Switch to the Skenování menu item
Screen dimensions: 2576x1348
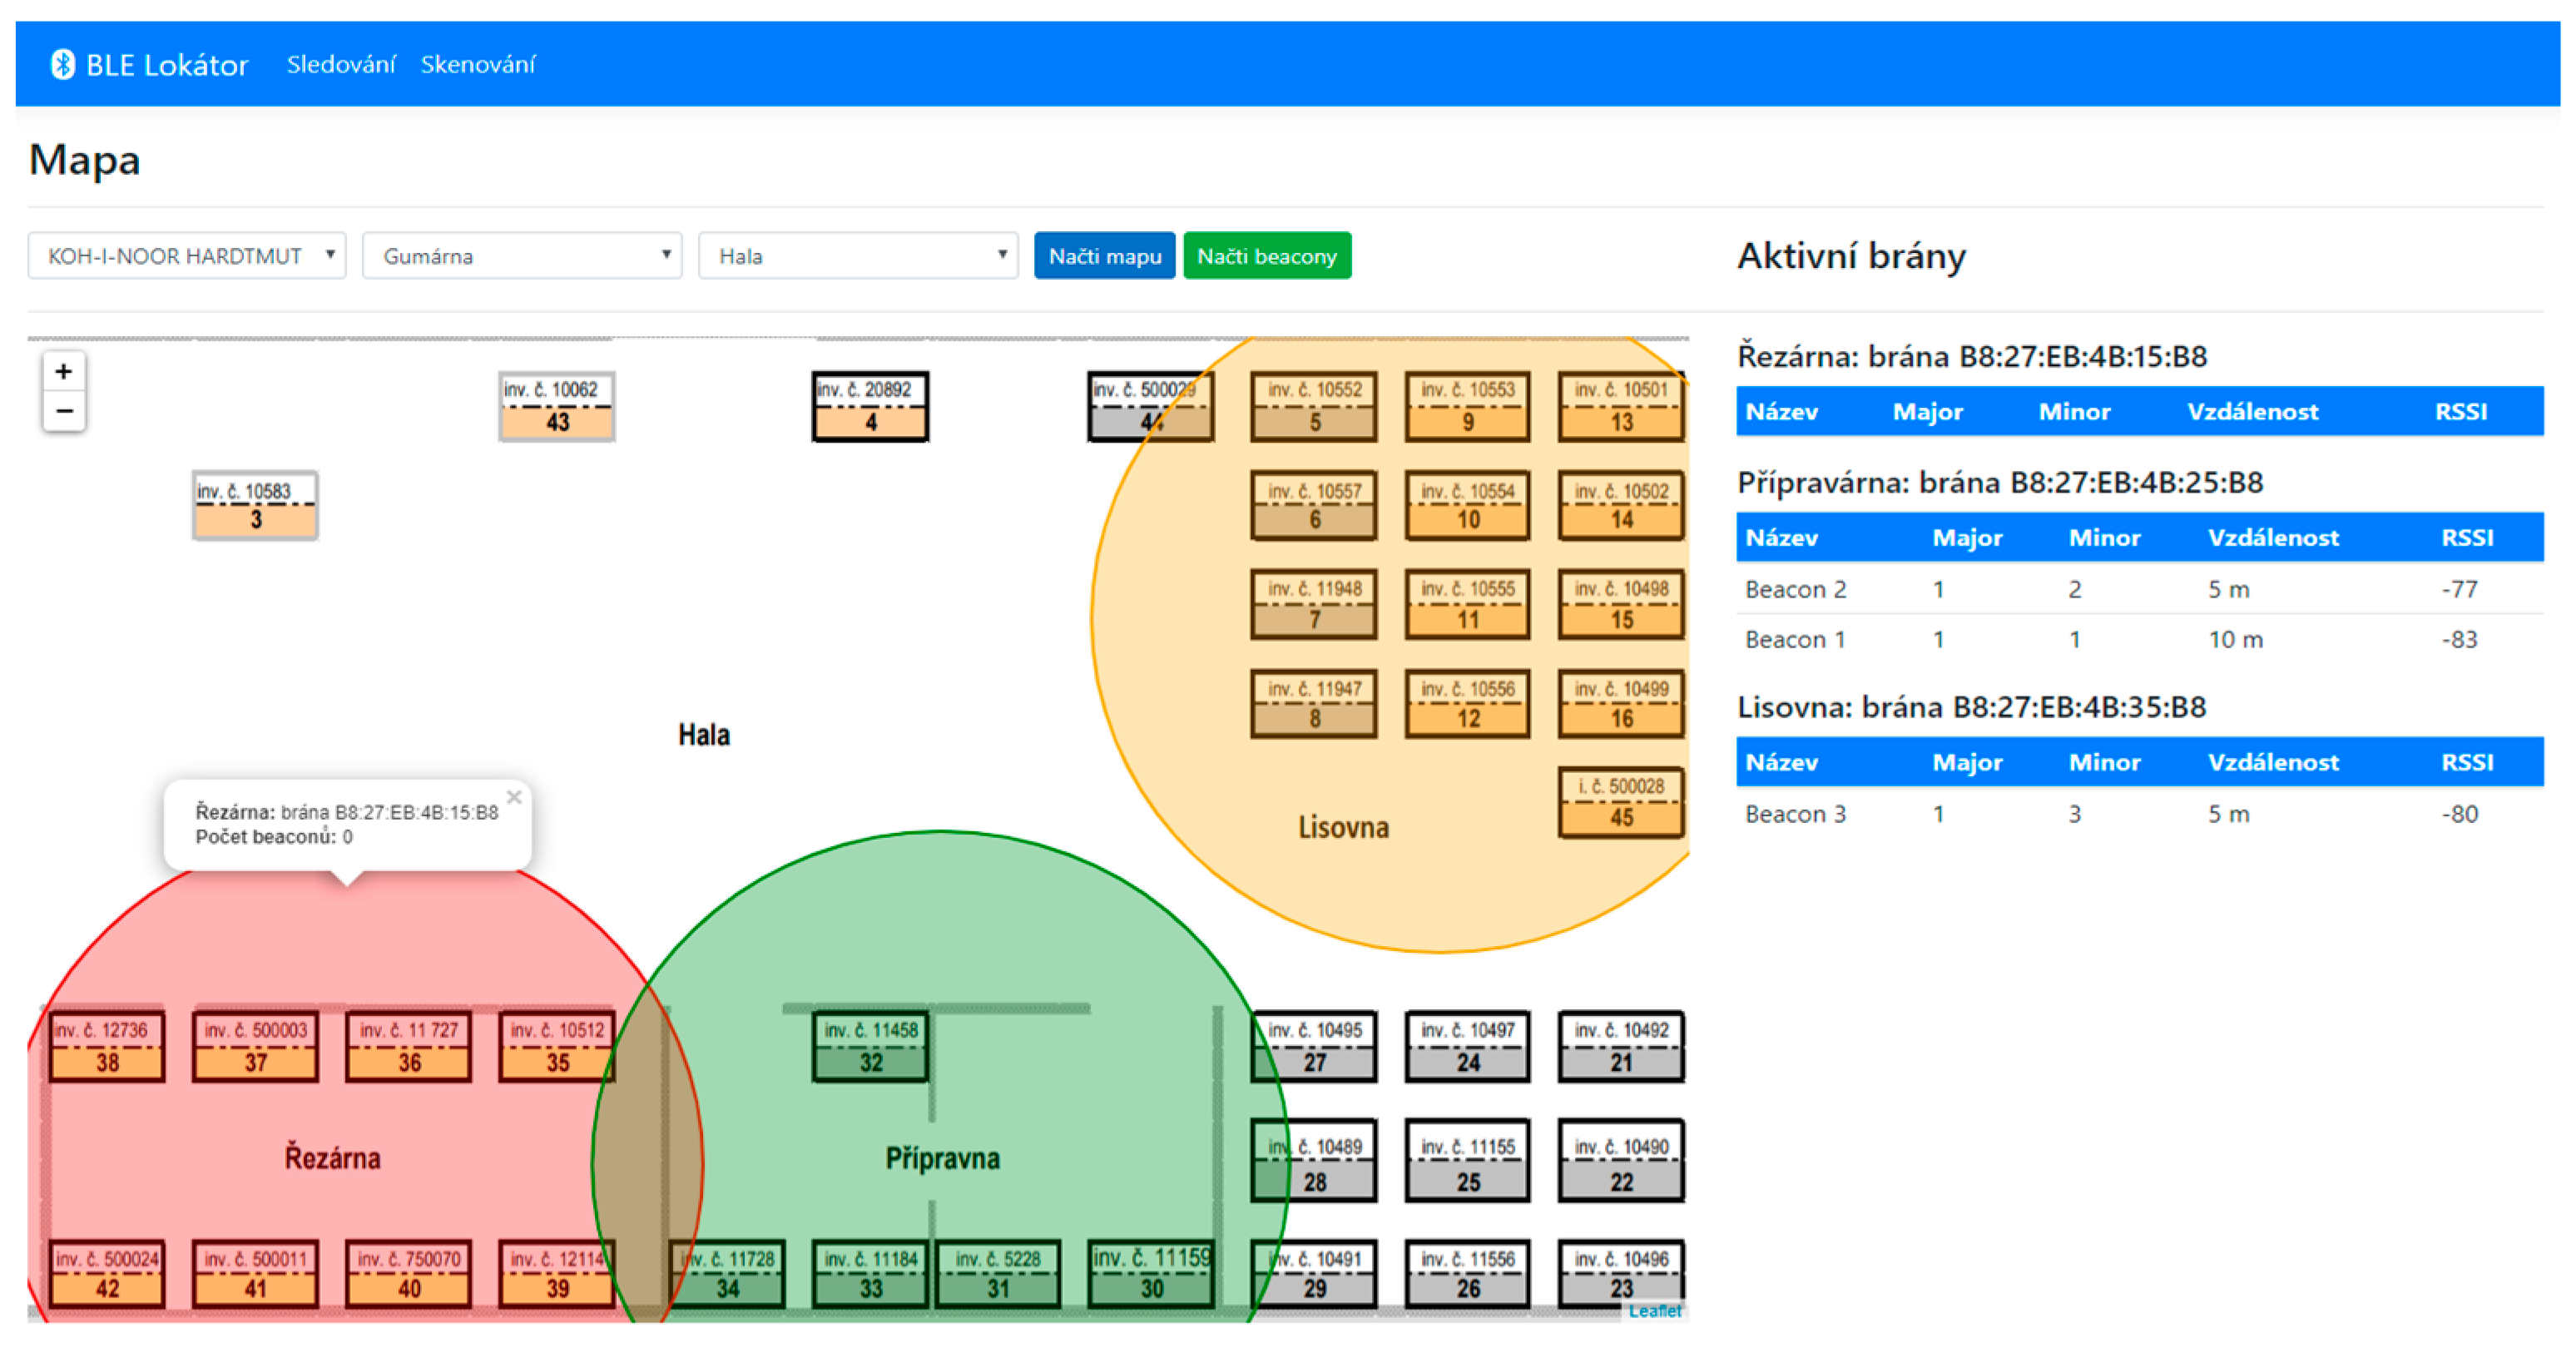[x=478, y=65]
